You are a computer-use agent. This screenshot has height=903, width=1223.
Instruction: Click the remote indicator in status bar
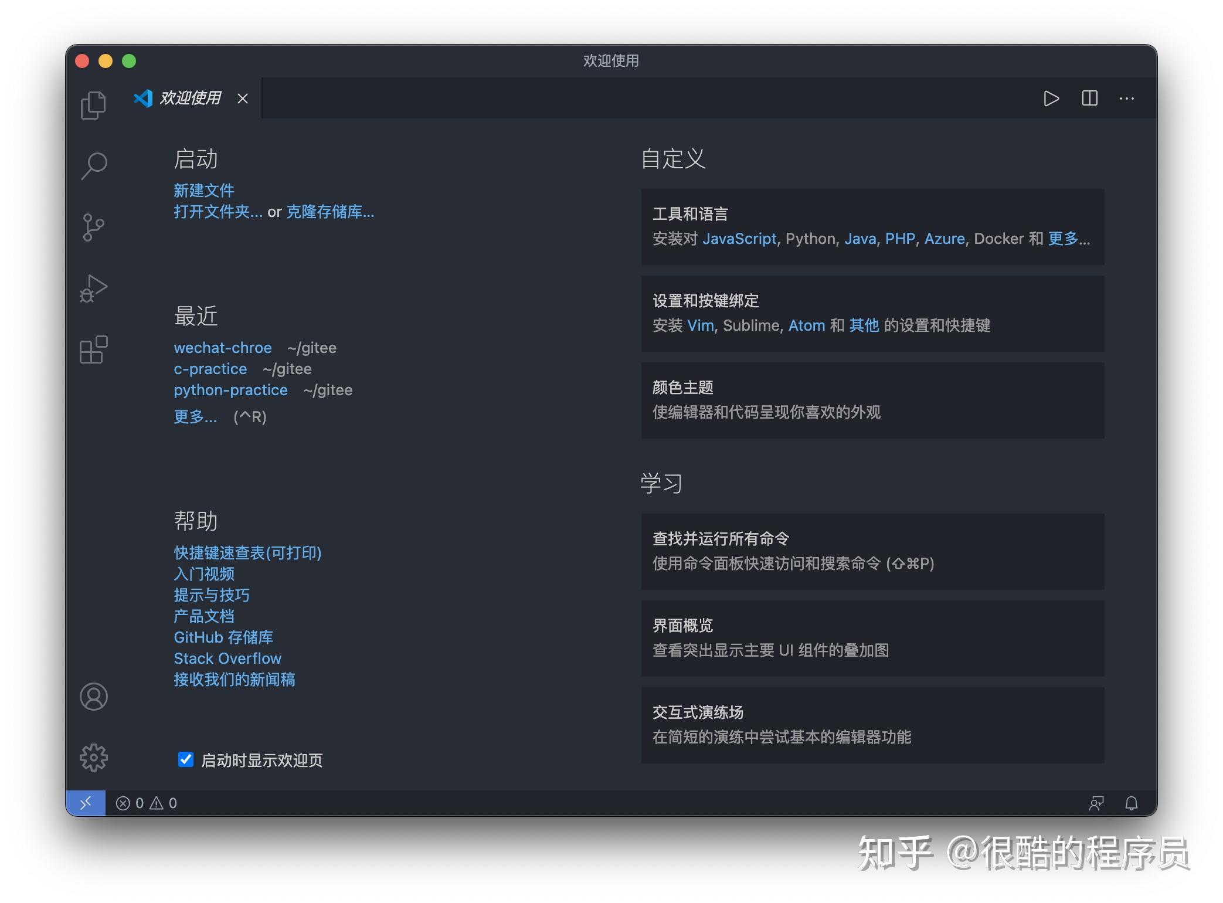coord(86,803)
